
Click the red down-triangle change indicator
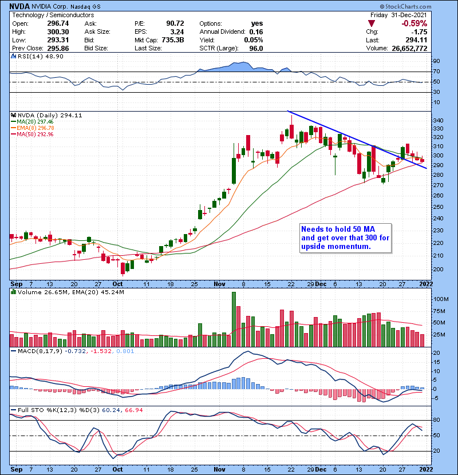[x=372, y=23]
